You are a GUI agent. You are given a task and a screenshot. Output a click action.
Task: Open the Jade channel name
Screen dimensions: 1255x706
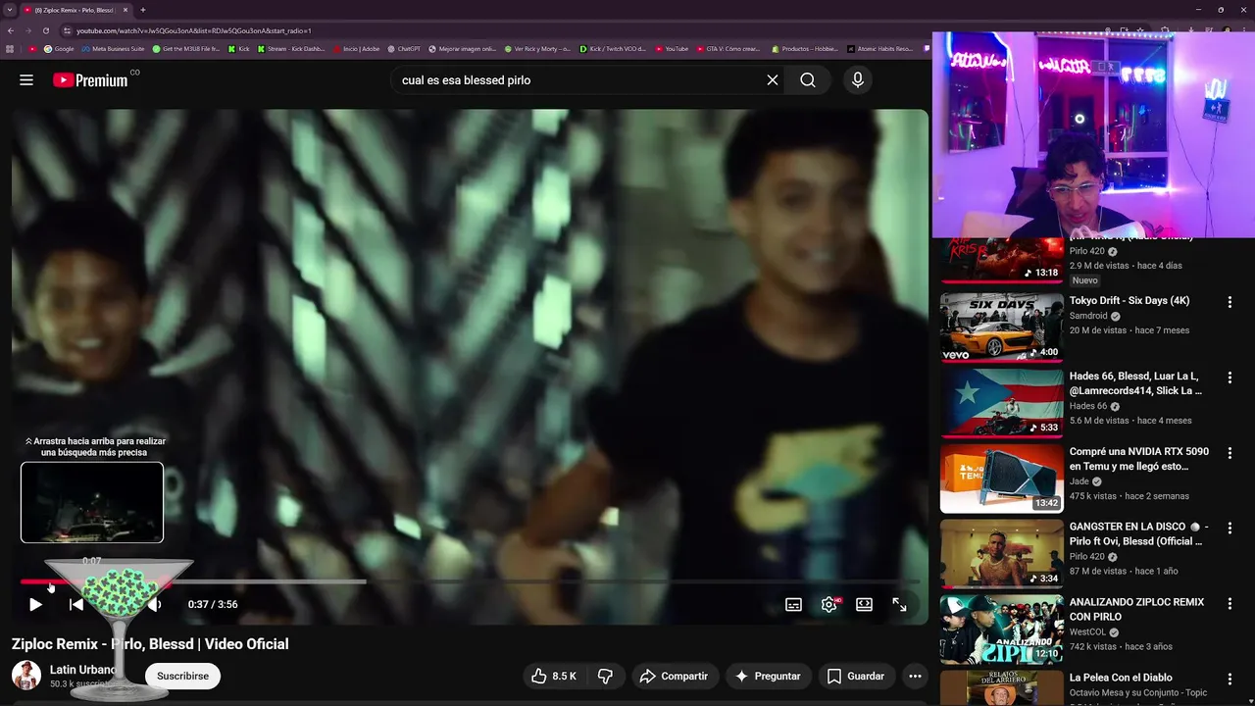(x=1079, y=481)
